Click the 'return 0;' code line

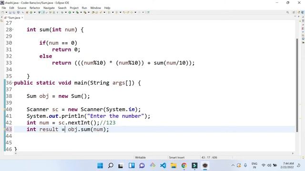(66, 49)
